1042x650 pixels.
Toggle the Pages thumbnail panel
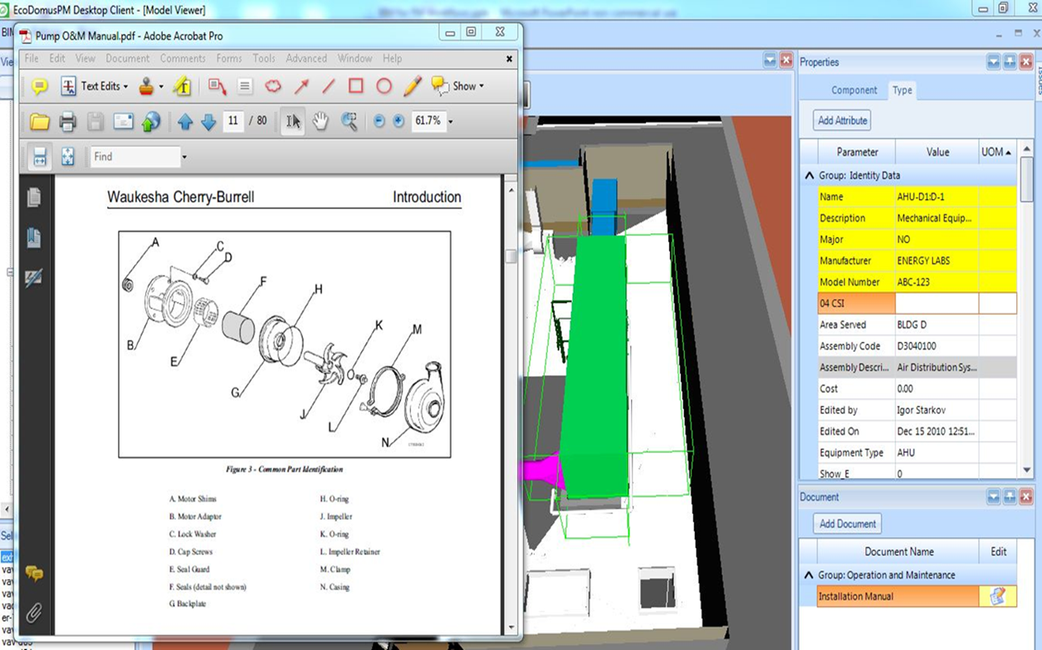coord(34,198)
